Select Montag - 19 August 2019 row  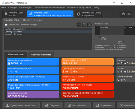coord(48,29)
